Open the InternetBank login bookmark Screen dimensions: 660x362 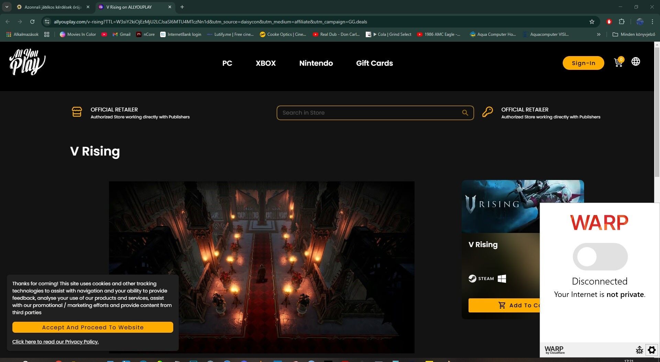click(x=181, y=34)
